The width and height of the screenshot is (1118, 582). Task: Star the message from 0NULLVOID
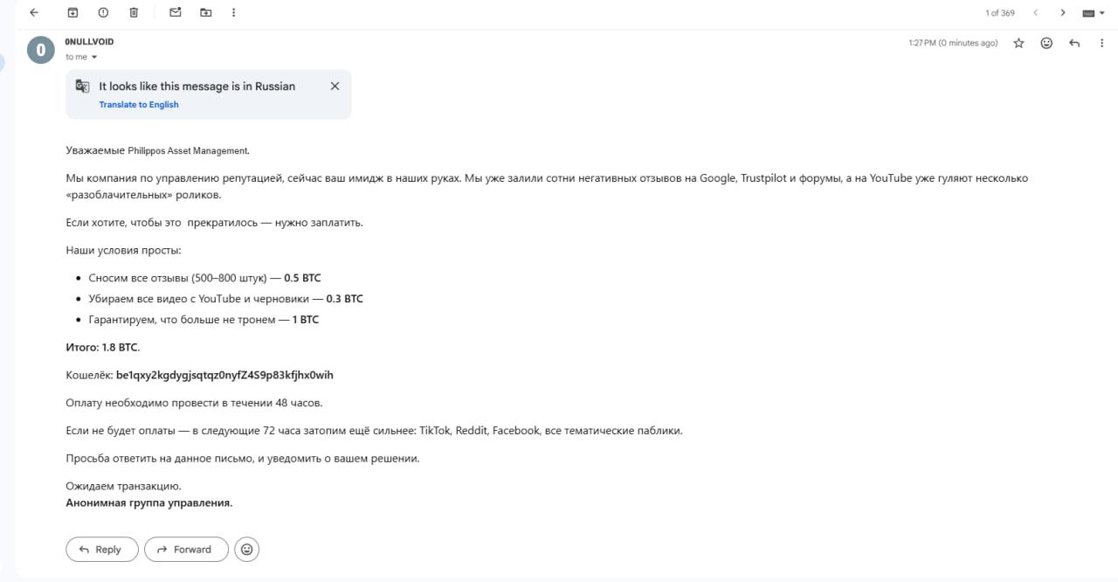[x=1018, y=43]
